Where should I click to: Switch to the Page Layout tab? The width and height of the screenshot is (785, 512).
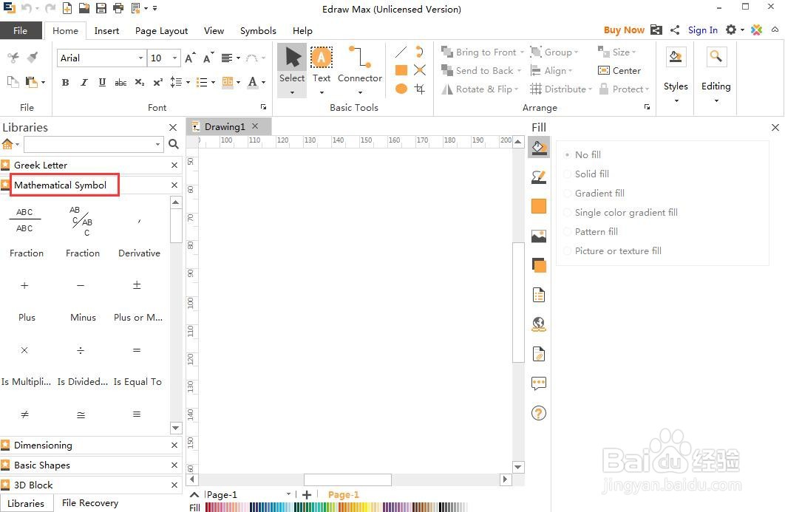(x=161, y=30)
